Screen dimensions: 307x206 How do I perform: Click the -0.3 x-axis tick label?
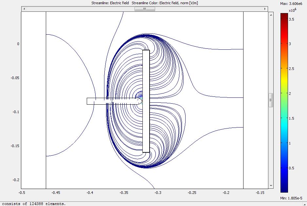click(158, 193)
